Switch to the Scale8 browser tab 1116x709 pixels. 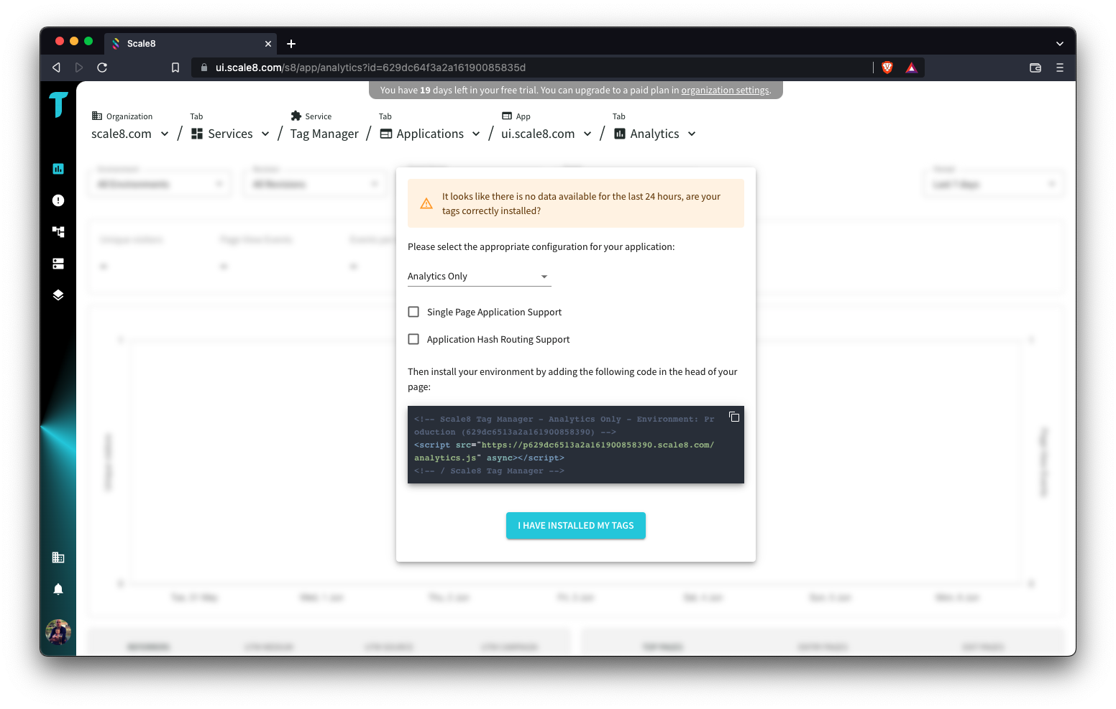pos(191,44)
